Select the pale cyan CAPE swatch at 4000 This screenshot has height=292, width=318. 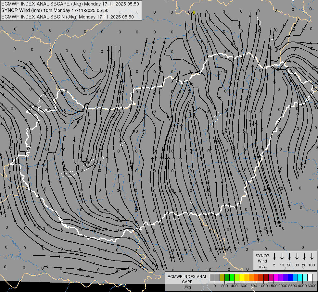(x=305, y=277)
